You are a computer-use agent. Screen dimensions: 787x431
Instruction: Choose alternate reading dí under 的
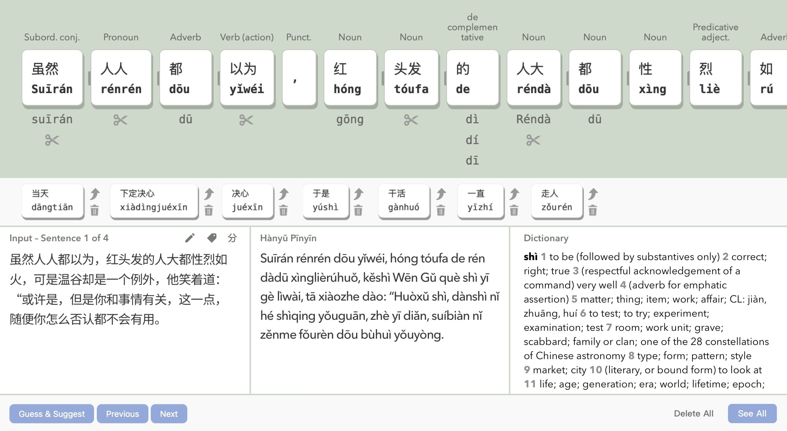(472, 140)
